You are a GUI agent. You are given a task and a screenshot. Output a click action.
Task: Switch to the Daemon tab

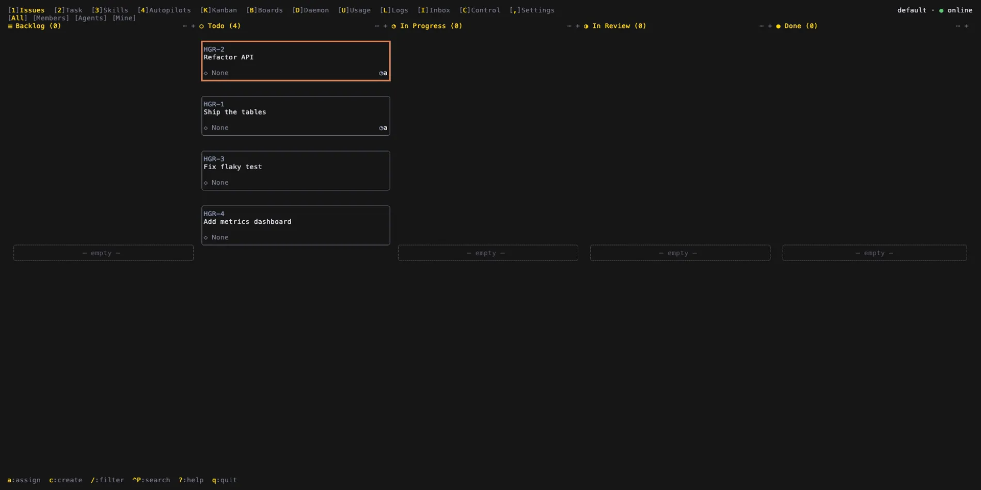(311, 10)
